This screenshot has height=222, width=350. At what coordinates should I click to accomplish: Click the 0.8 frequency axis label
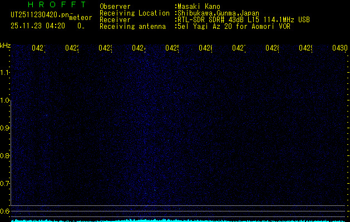(x=5, y=155)
